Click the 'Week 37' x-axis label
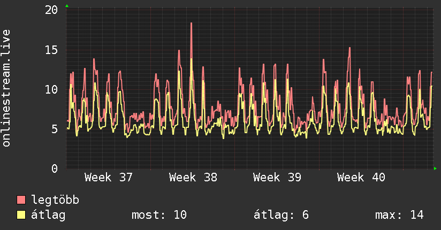The width and height of the screenshot is (441, 230). click(108, 178)
